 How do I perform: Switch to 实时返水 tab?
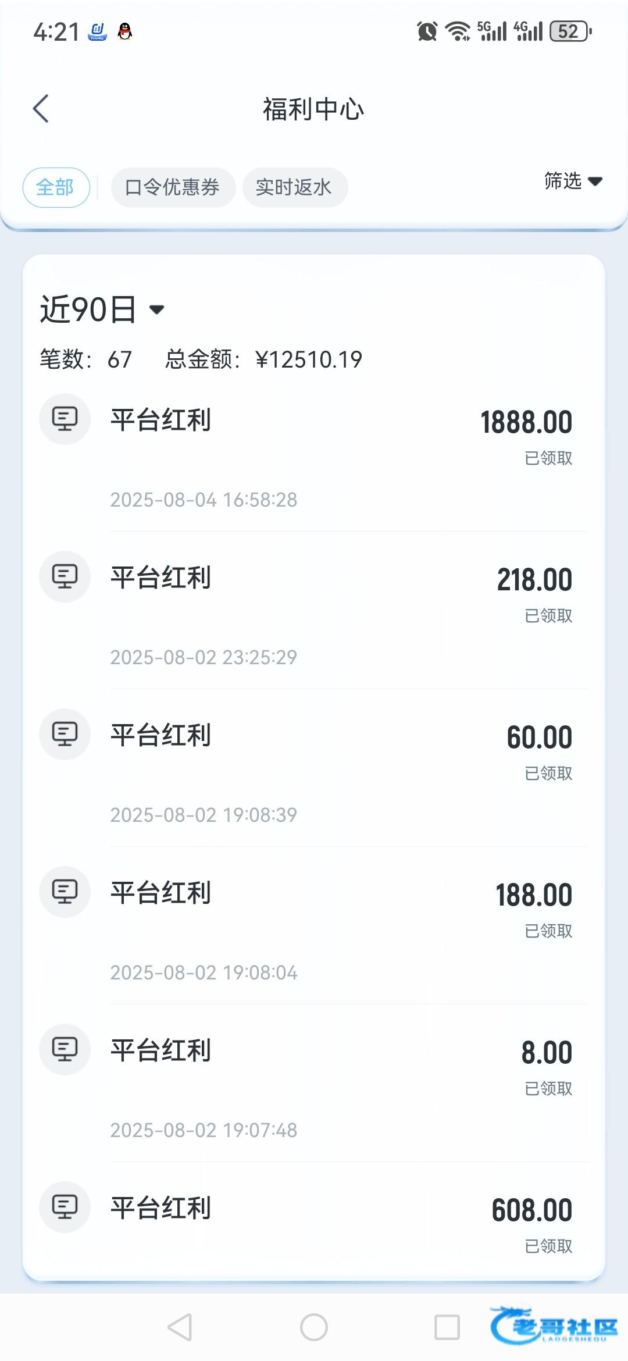tap(294, 187)
